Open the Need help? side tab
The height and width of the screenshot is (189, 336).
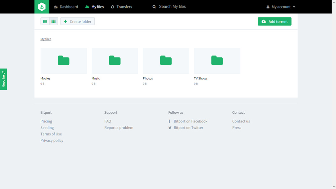point(3,79)
